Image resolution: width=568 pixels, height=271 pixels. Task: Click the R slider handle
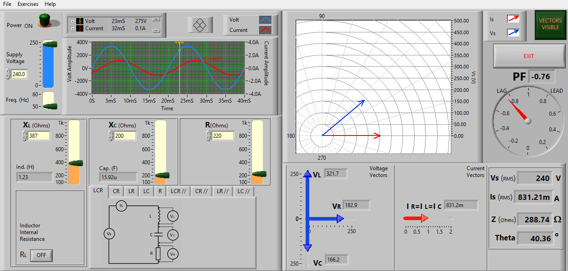259,174
